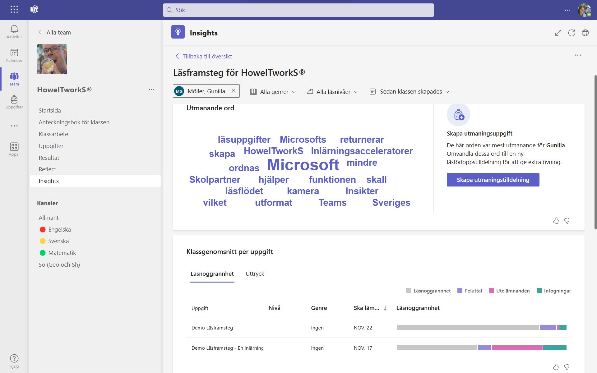Click the Insights refresh icon

[x=572, y=33]
